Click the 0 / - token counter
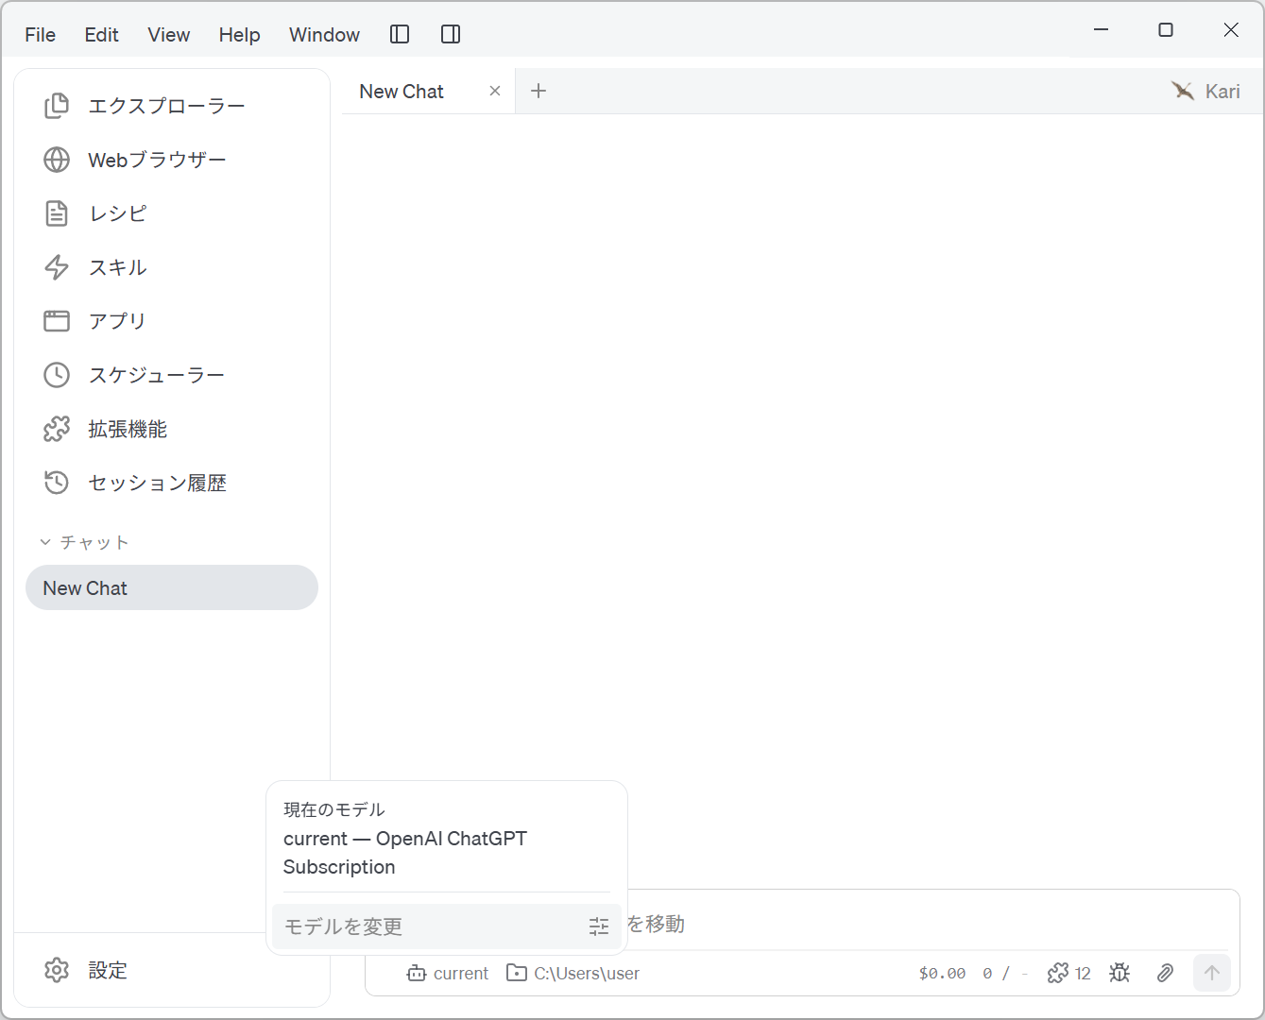Viewport: 1265px width, 1020px height. 1004,973
